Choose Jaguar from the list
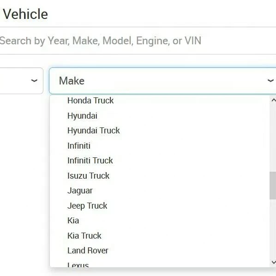The height and width of the screenshot is (276, 276). [160, 191]
